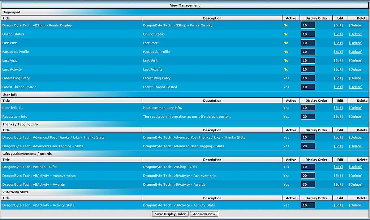
Task: Edit the Latest Blog Entry view
Action: 338,78
